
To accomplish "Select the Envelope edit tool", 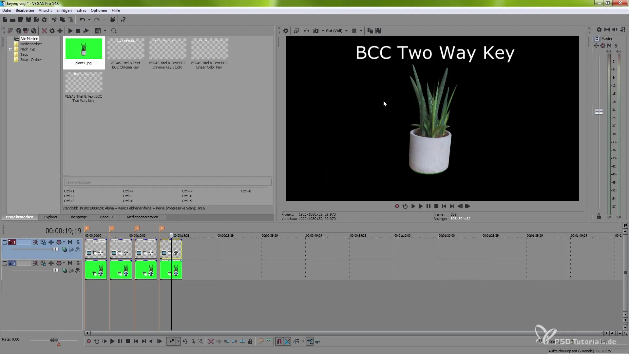I will [185, 342].
